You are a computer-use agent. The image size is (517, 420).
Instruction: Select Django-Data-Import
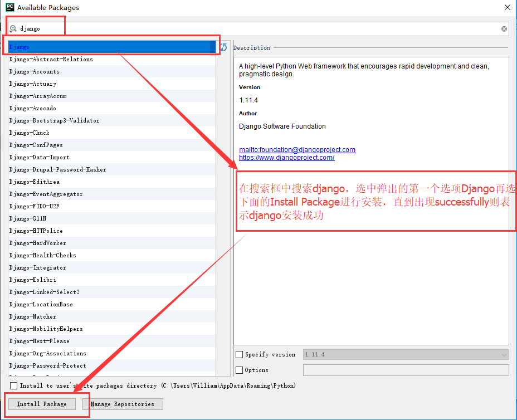click(112, 157)
